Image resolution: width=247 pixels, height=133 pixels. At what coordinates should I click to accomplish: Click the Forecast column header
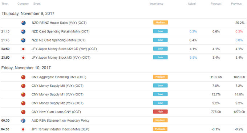tap(216, 4)
